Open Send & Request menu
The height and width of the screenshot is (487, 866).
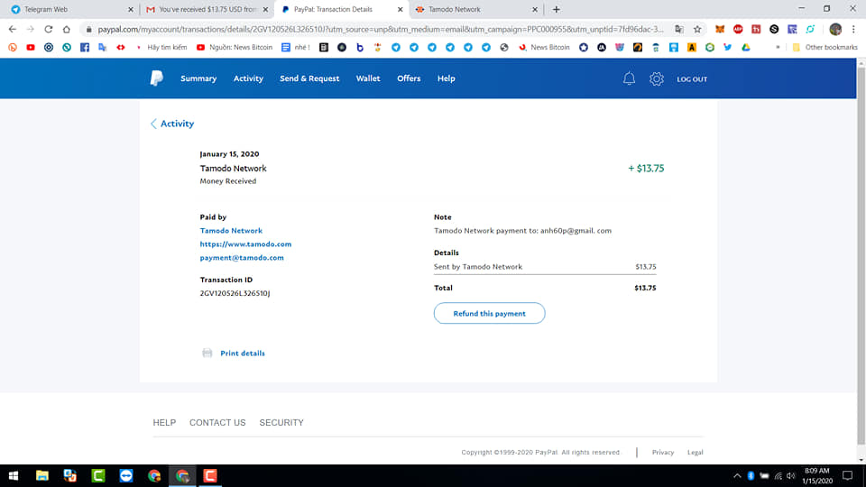coord(309,78)
